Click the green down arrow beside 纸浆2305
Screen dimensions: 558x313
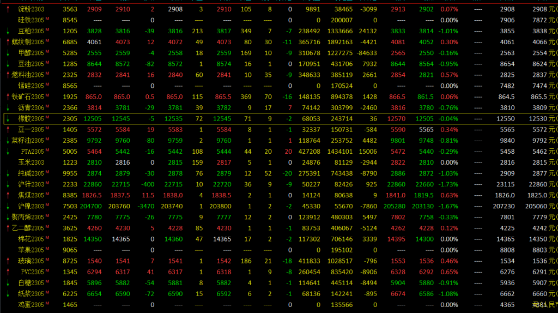[x=8, y=294]
